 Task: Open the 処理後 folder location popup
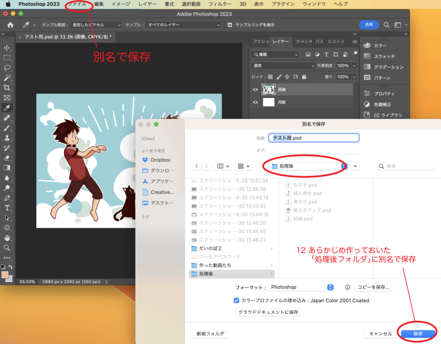click(x=308, y=166)
